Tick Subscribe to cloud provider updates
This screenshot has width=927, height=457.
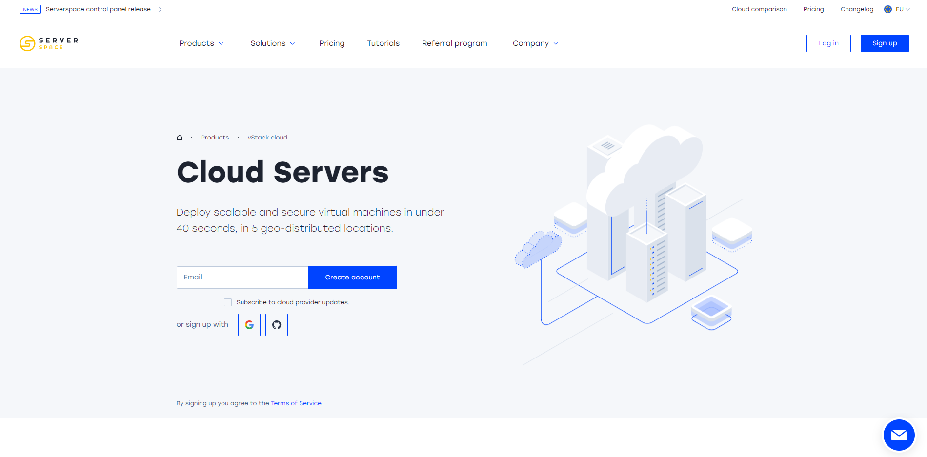click(228, 302)
